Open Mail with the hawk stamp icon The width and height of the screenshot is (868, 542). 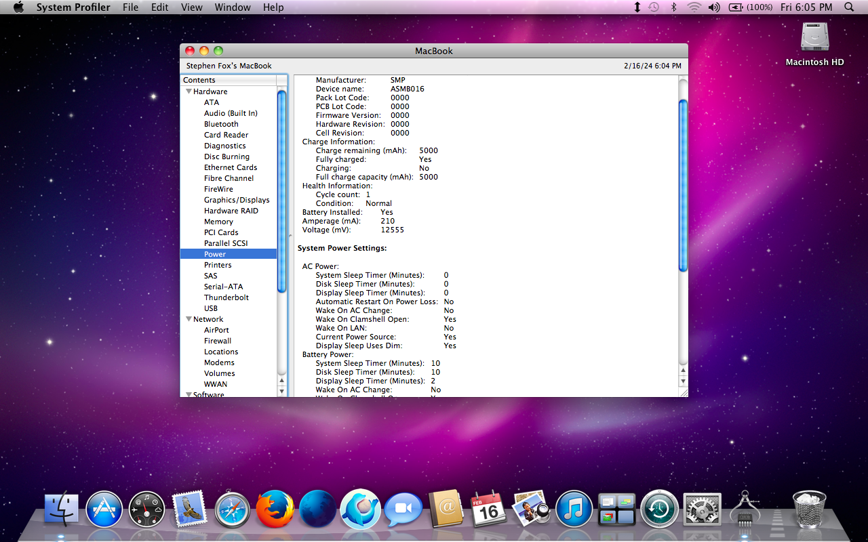click(x=190, y=509)
